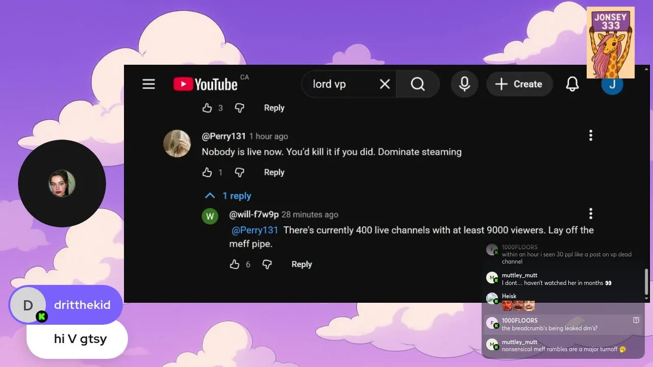Click the Heisk emote message
653x367 pixels.
click(x=563, y=302)
